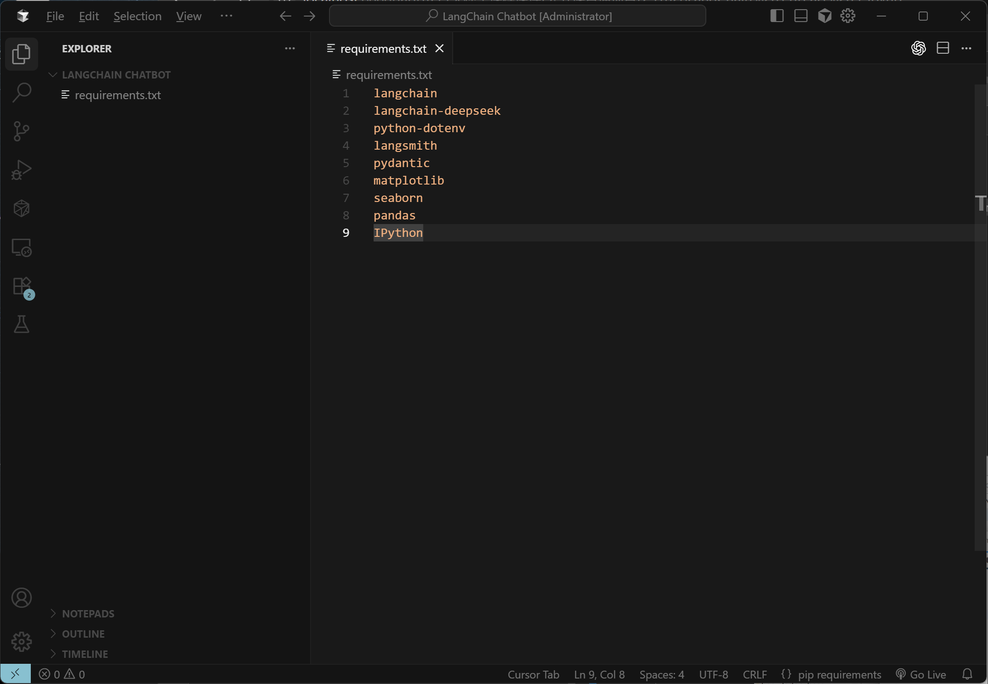Open Source Control view
The width and height of the screenshot is (988, 684).
pyautogui.click(x=21, y=131)
